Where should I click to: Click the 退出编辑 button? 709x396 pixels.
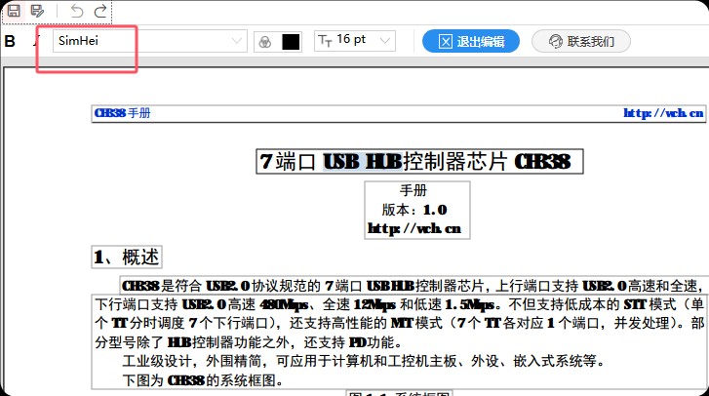pyautogui.click(x=471, y=41)
